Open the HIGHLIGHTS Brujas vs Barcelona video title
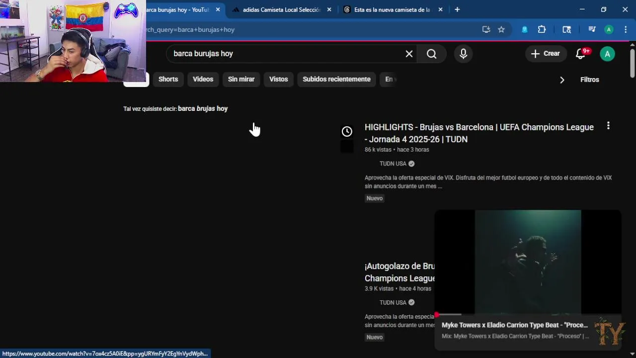The height and width of the screenshot is (358, 636). (x=479, y=133)
